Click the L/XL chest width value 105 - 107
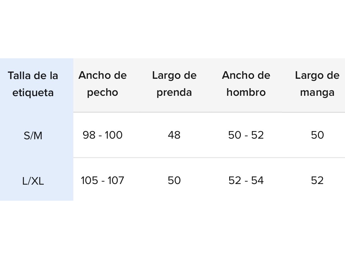The height and width of the screenshot is (259, 345). coord(103,181)
